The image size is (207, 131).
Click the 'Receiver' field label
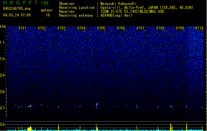tap(67, 11)
